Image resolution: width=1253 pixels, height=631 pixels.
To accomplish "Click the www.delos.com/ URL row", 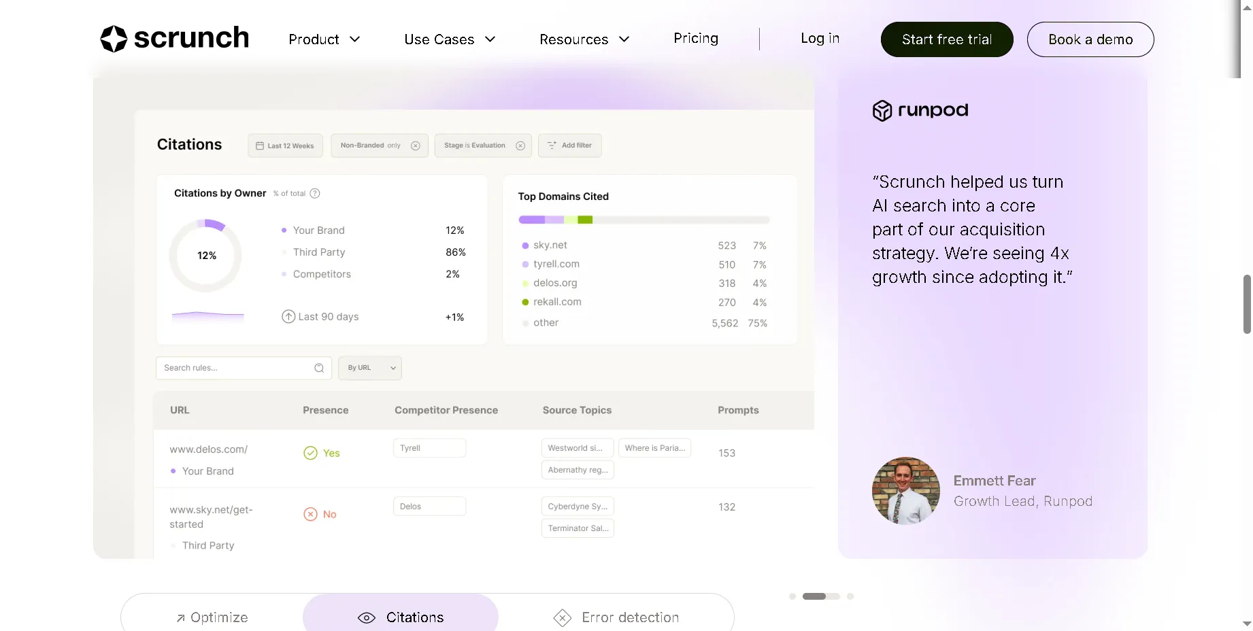I will (x=484, y=458).
